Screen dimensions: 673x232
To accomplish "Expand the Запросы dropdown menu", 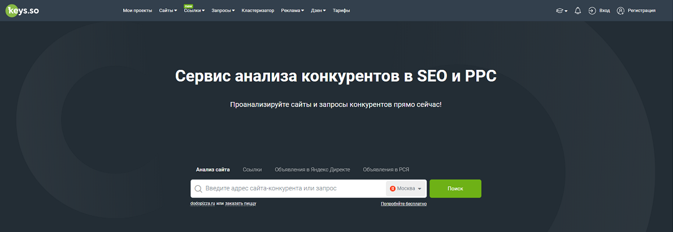I will (x=223, y=11).
